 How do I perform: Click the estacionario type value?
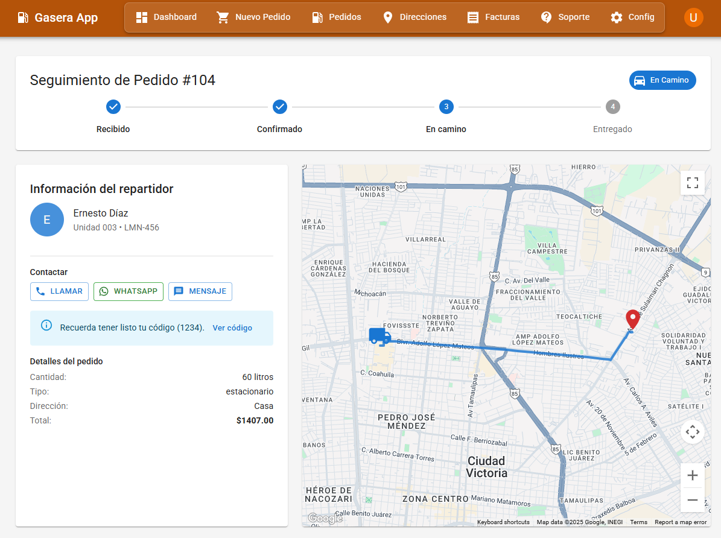point(250,391)
